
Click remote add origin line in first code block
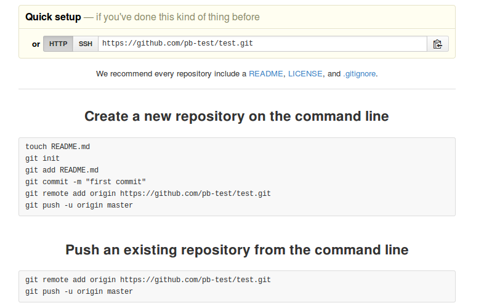[x=148, y=193]
